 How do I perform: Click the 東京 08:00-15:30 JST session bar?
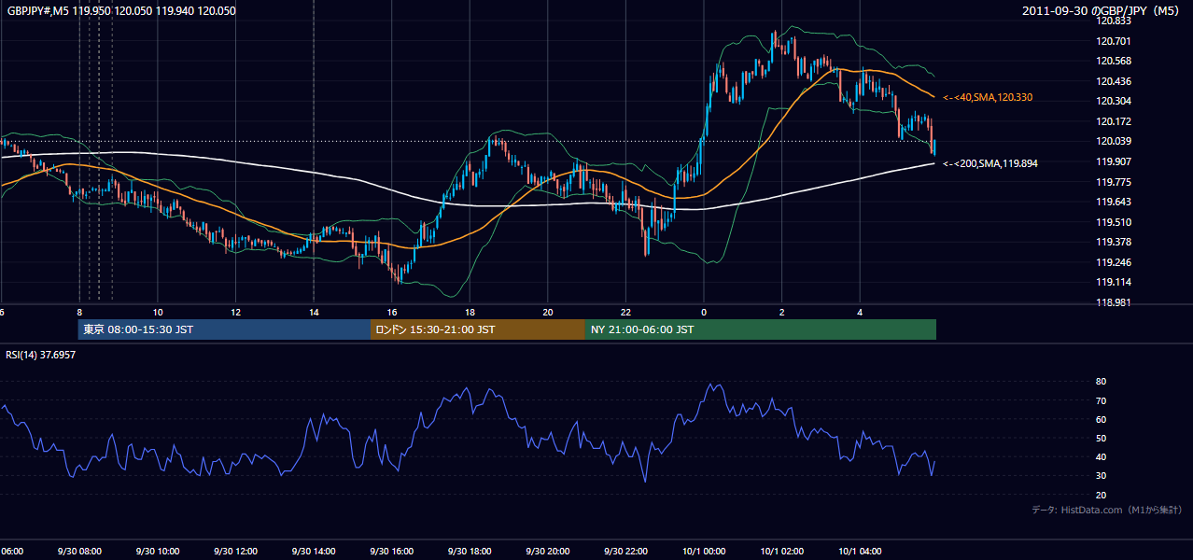click(224, 329)
